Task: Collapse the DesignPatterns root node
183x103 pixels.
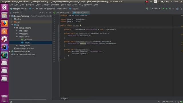Action: tap(10, 16)
